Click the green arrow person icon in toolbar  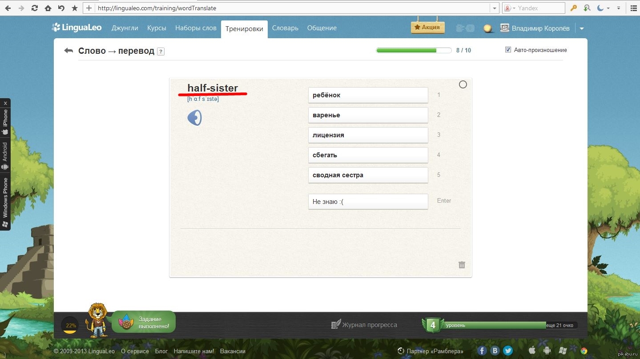tap(587, 8)
